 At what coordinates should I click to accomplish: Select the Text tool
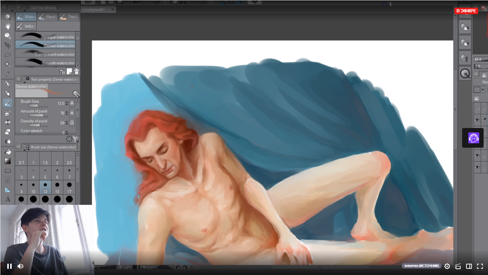pos(8,199)
